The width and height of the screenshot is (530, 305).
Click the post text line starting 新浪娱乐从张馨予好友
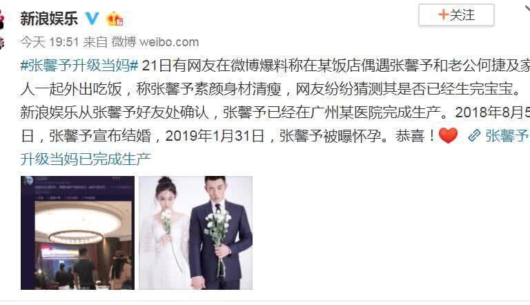[x=275, y=112]
